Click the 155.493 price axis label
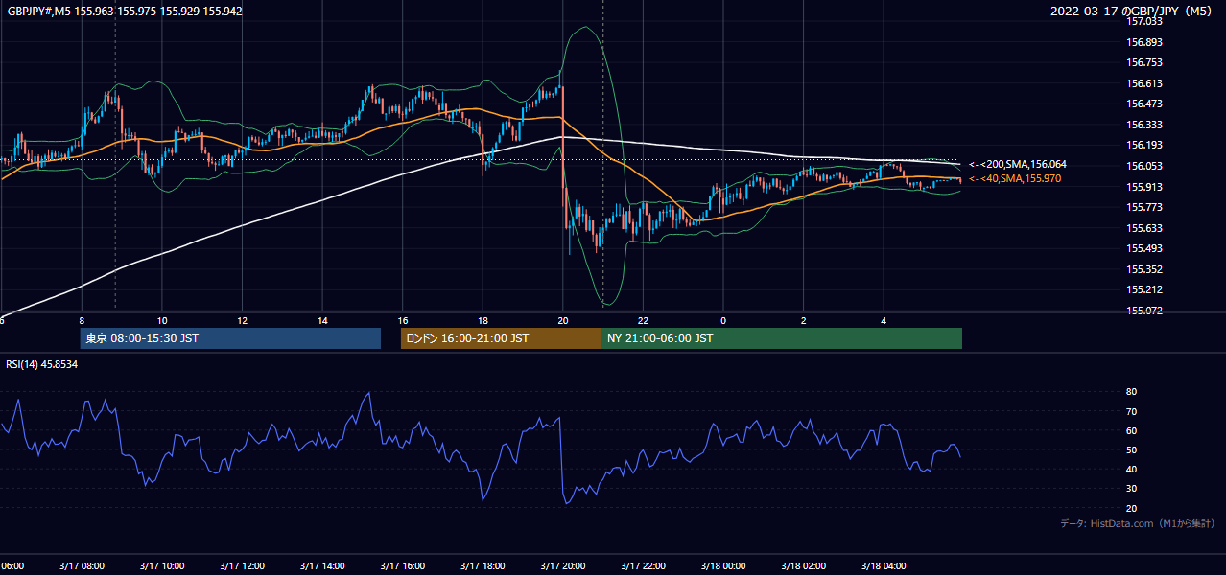 pos(1144,248)
